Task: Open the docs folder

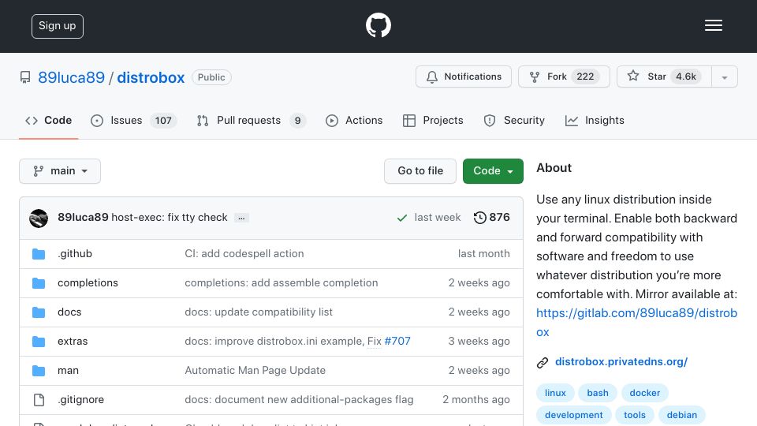Action: [x=69, y=312]
